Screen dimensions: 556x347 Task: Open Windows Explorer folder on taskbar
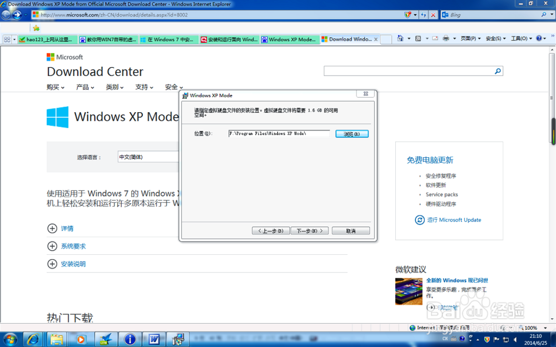pyautogui.click(x=57, y=339)
